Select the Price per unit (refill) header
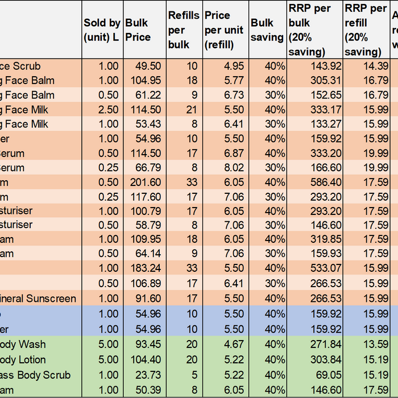Screen dimensions: 398x398 pyautogui.click(x=223, y=30)
